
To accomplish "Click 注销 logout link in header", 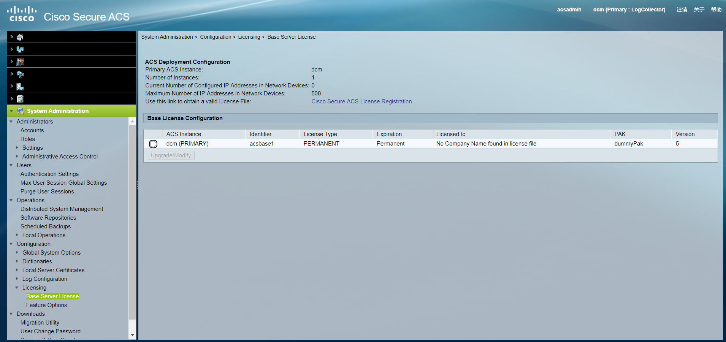I will click(682, 9).
